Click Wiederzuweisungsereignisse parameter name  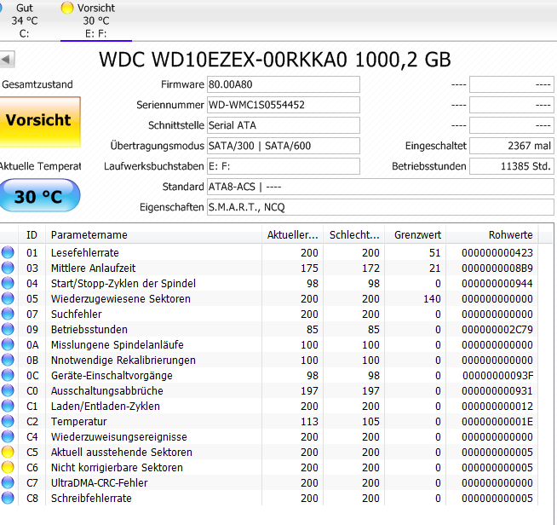click(x=119, y=437)
